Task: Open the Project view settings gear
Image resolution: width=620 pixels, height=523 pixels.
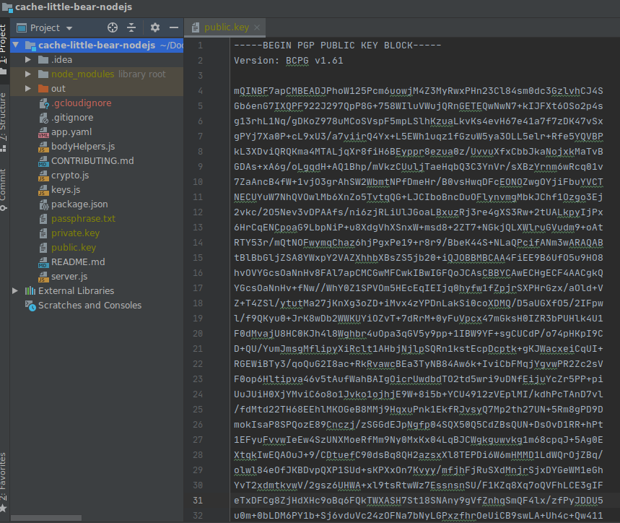Action: (x=154, y=27)
